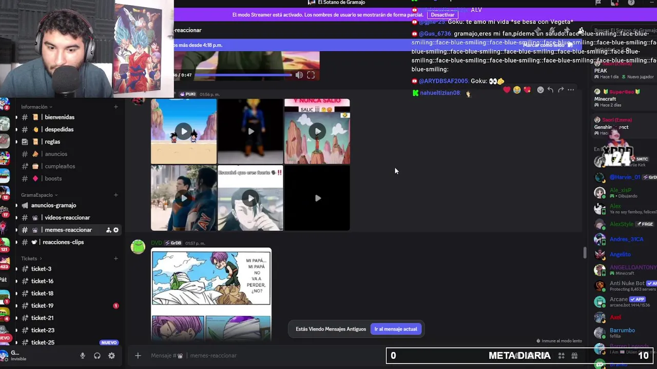
Task: Open the reglas channel
Action: point(69,142)
